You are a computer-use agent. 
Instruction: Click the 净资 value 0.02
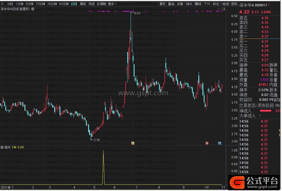265,95
